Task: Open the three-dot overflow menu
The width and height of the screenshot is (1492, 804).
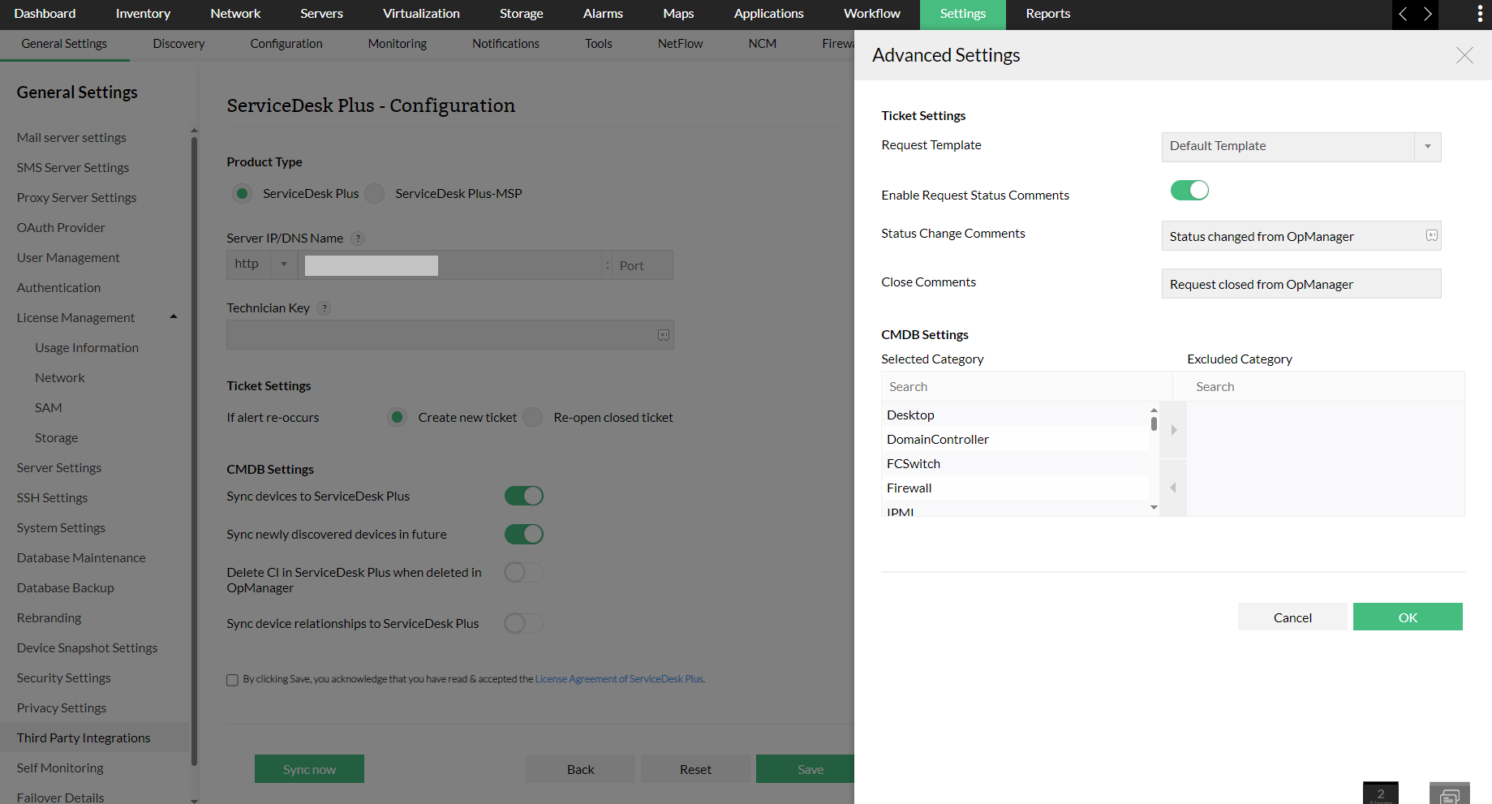Action: point(1478,14)
